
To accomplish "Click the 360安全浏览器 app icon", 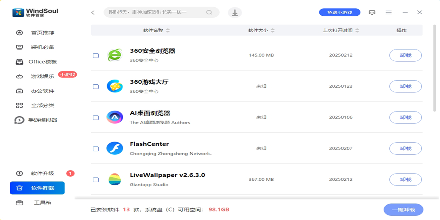I will point(115,55).
